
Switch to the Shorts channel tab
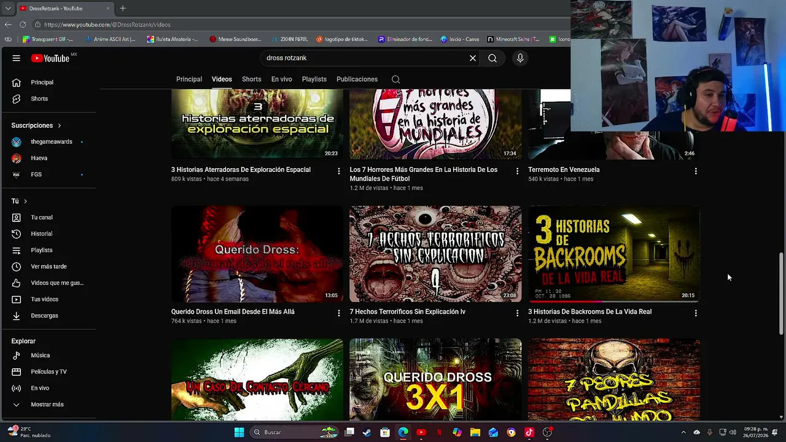pos(251,79)
